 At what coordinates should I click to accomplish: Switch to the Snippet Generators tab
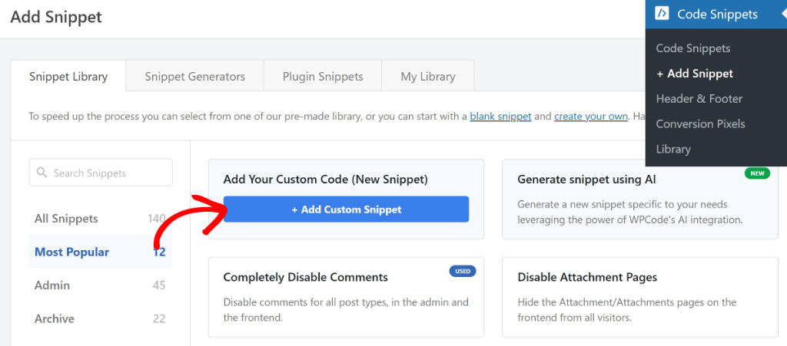[194, 76]
